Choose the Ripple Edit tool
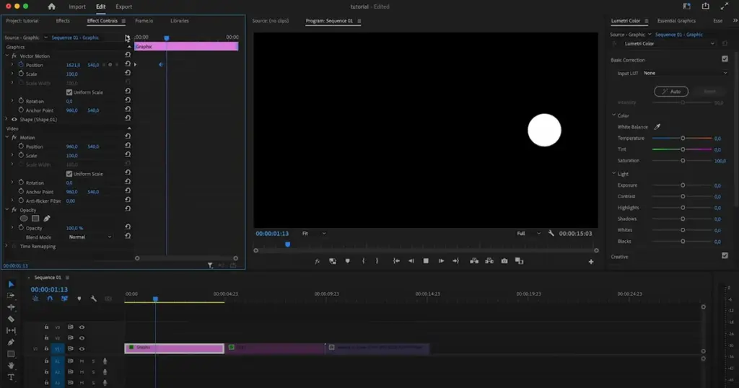The height and width of the screenshot is (388, 739). 11,307
